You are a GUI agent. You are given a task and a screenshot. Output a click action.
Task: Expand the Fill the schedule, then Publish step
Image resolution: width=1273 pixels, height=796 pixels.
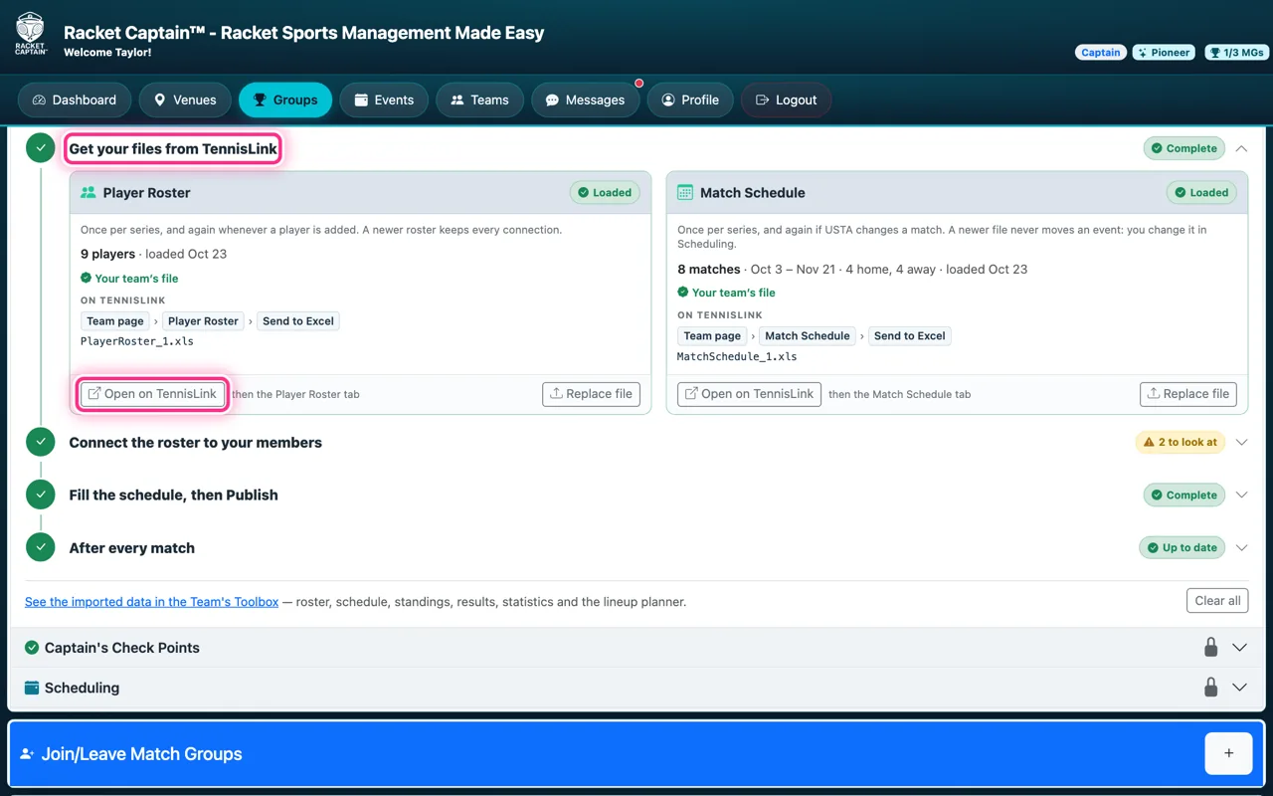[x=1241, y=495]
